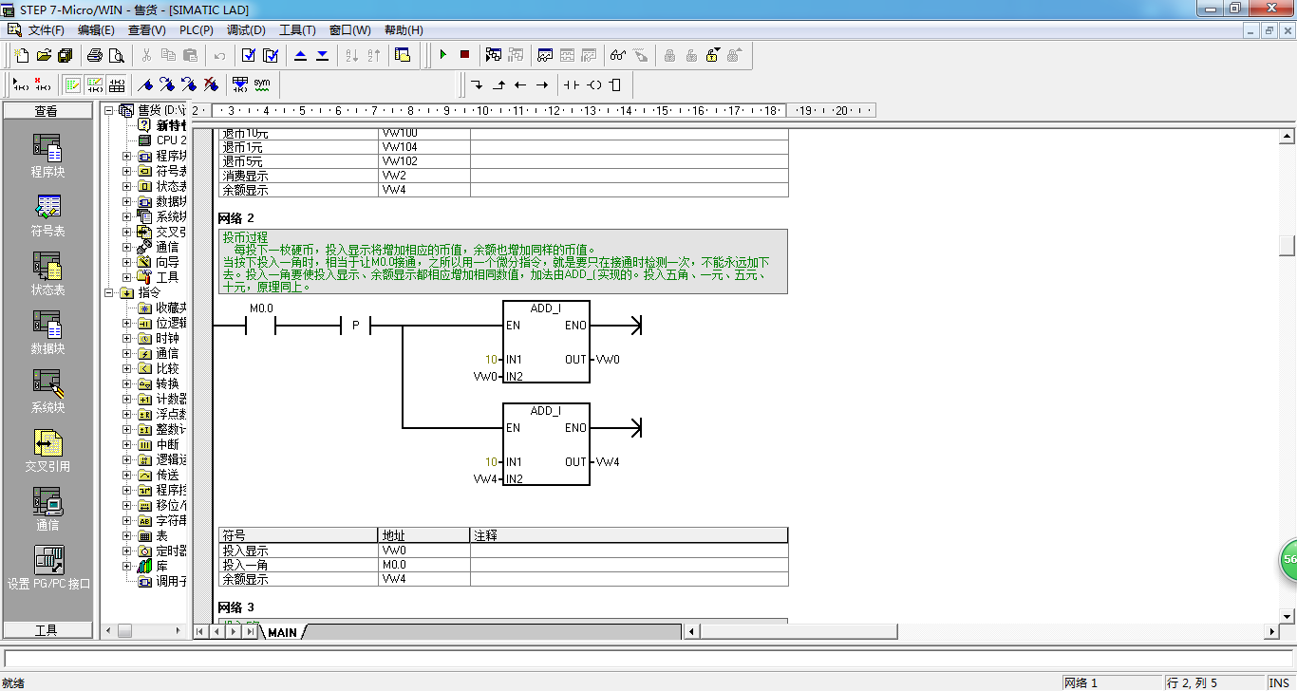The height and width of the screenshot is (691, 1297).
Task: Select the MAIN program tab
Action: [x=282, y=632]
